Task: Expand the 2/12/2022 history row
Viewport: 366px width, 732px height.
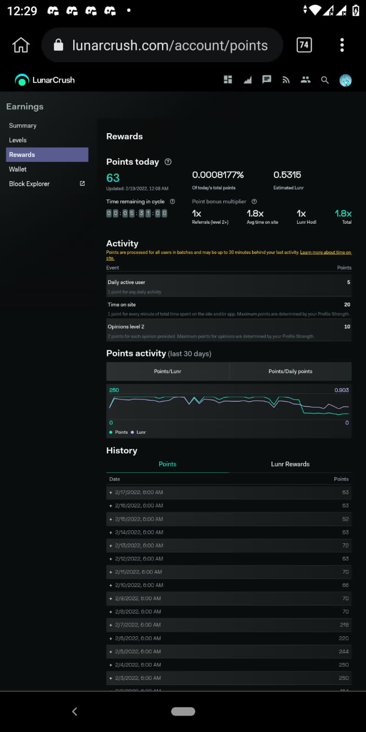Action: tap(229, 559)
